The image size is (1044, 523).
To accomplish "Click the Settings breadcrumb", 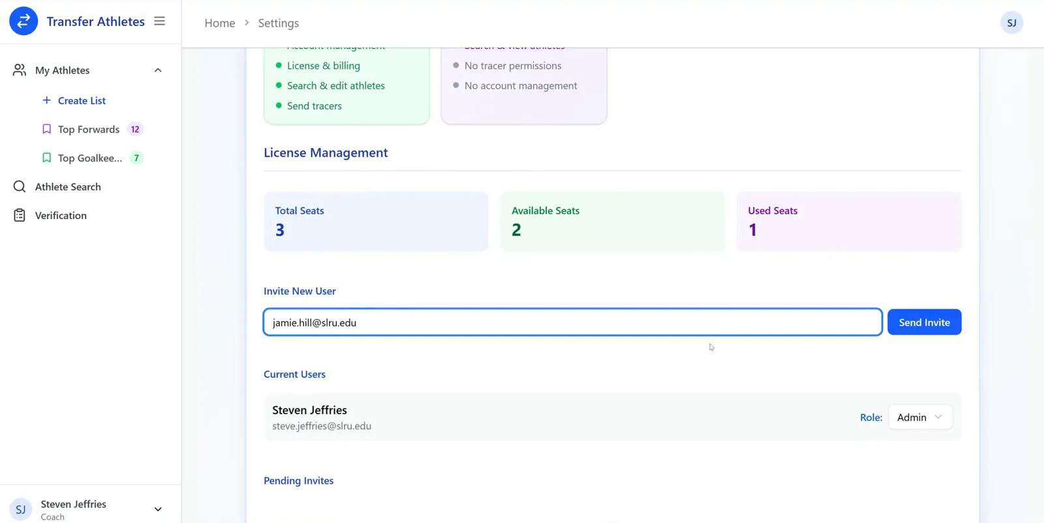I will 279,23.
